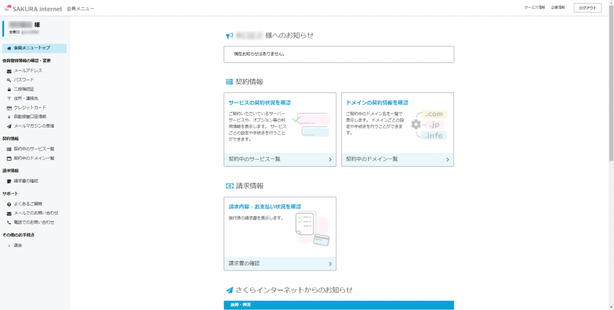Viewport: 614px width, 310px height.
Task: Click chevron on 契約中のサービス一覧 card footer
Action: point(330,159)
